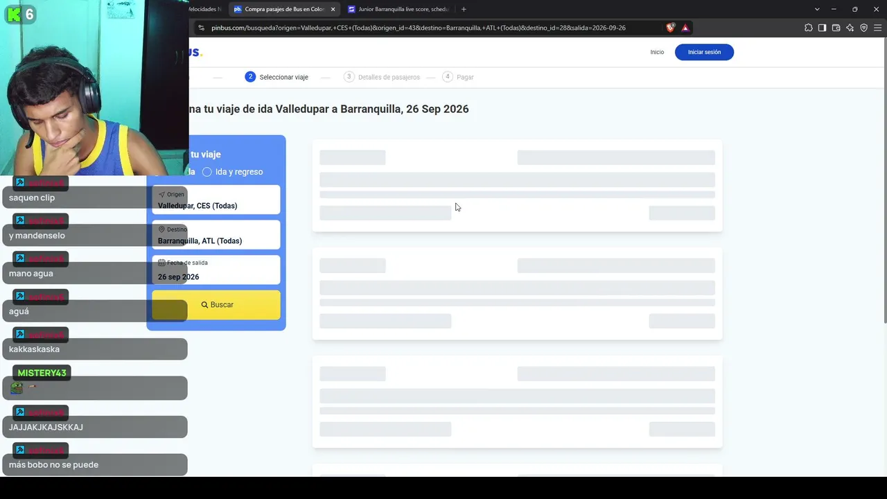Viewport: 887px width, 499px height.
Task: Open the Destino field showing Barranquilla
Action: (216, 235)
